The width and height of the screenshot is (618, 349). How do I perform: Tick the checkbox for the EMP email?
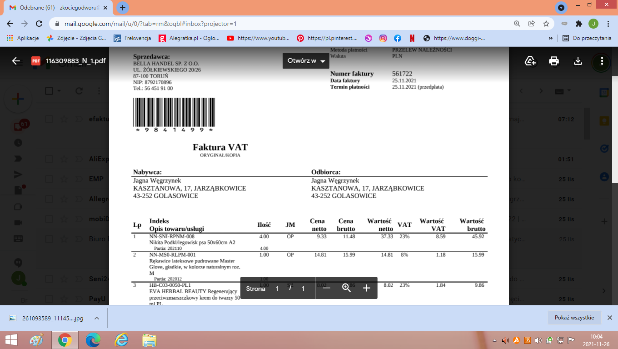(x=49, y=179)
